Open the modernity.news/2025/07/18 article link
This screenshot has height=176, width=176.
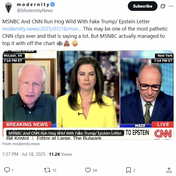point(42,29)
